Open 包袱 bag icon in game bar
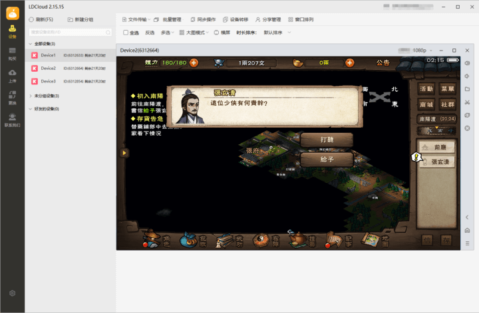The image size is (479, 313). 193,239
